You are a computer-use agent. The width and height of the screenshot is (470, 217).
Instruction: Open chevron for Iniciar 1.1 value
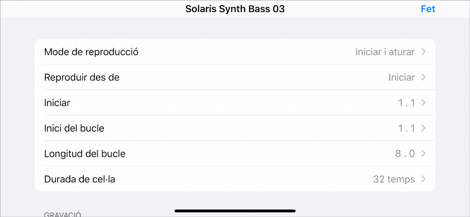point(424,103)
